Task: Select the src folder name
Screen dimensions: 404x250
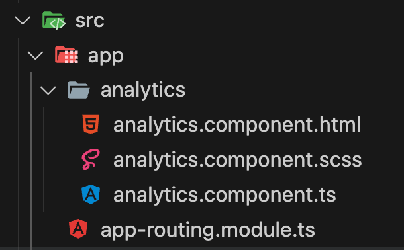Action: click(90, 21)
